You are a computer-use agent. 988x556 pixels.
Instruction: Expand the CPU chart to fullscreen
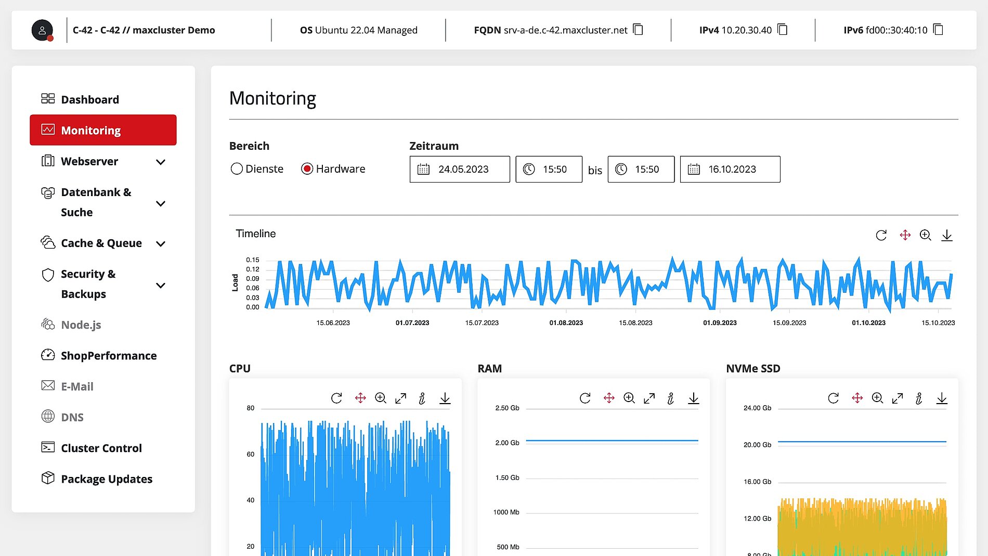tap(400, 398)
